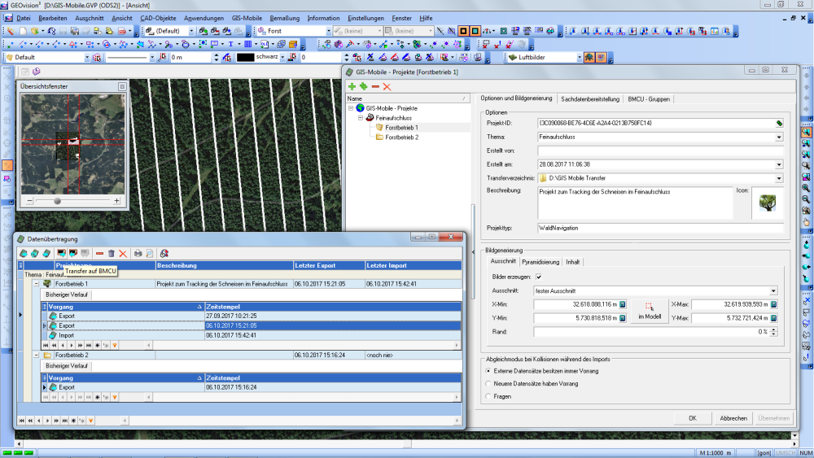Click the green icon beside Projekt-ID field
This screenshot has width=814, height=458.
click(779, 123)
